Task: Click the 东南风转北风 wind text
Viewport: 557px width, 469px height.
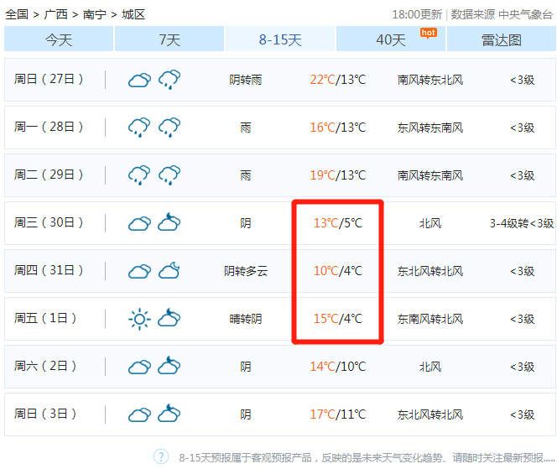Action: [x=430, y=319]
